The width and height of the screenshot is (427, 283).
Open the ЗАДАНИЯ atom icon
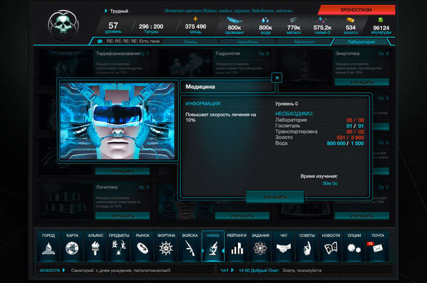pos(260,246)
